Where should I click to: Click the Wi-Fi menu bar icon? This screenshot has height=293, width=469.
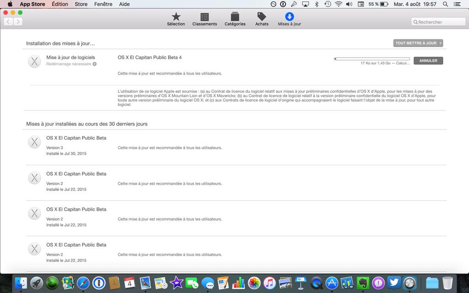pos(338,4)
